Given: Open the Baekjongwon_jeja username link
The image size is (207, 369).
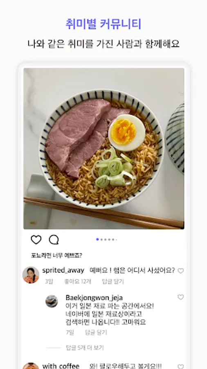Looking at the screenshot, I should tap(94, 298).
